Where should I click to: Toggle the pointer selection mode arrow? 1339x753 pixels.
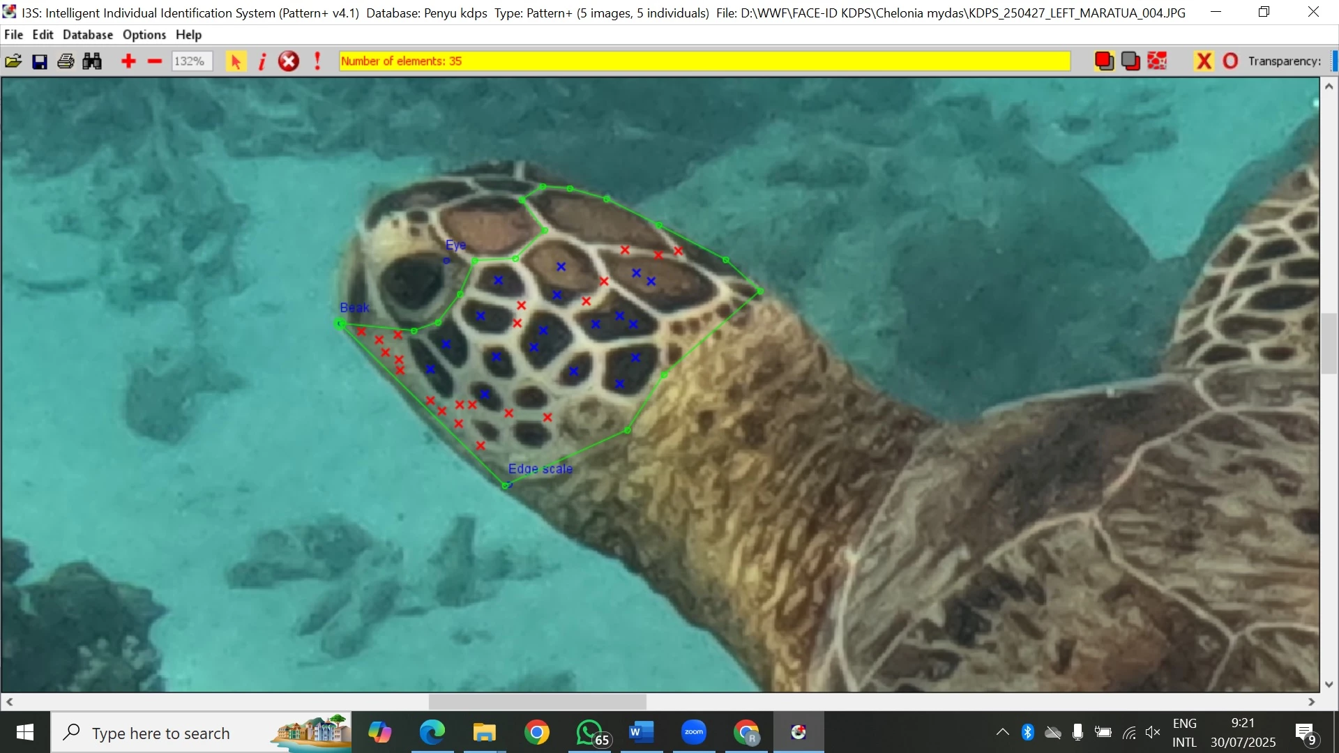(236, 61)
